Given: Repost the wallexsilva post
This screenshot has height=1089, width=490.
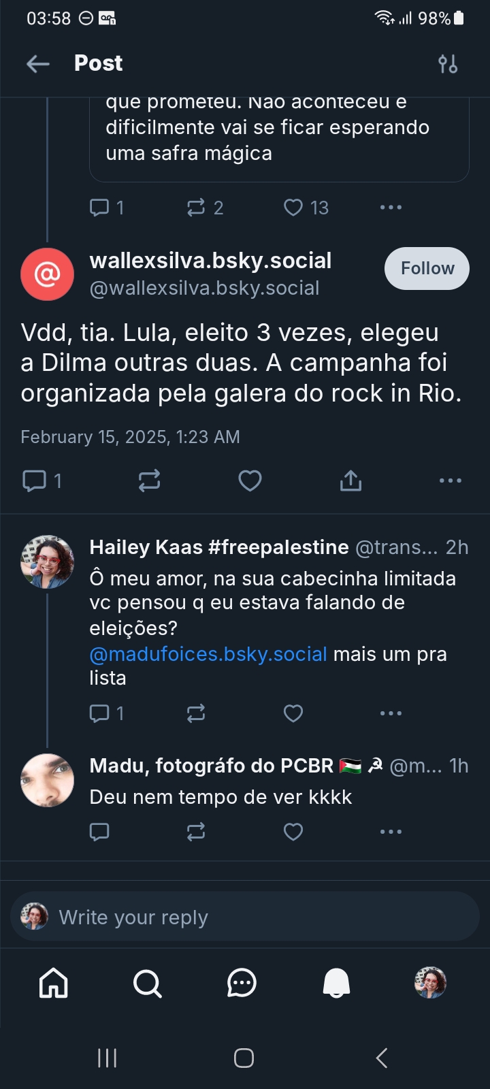Looking at the screenshot, I should (149, 481).
